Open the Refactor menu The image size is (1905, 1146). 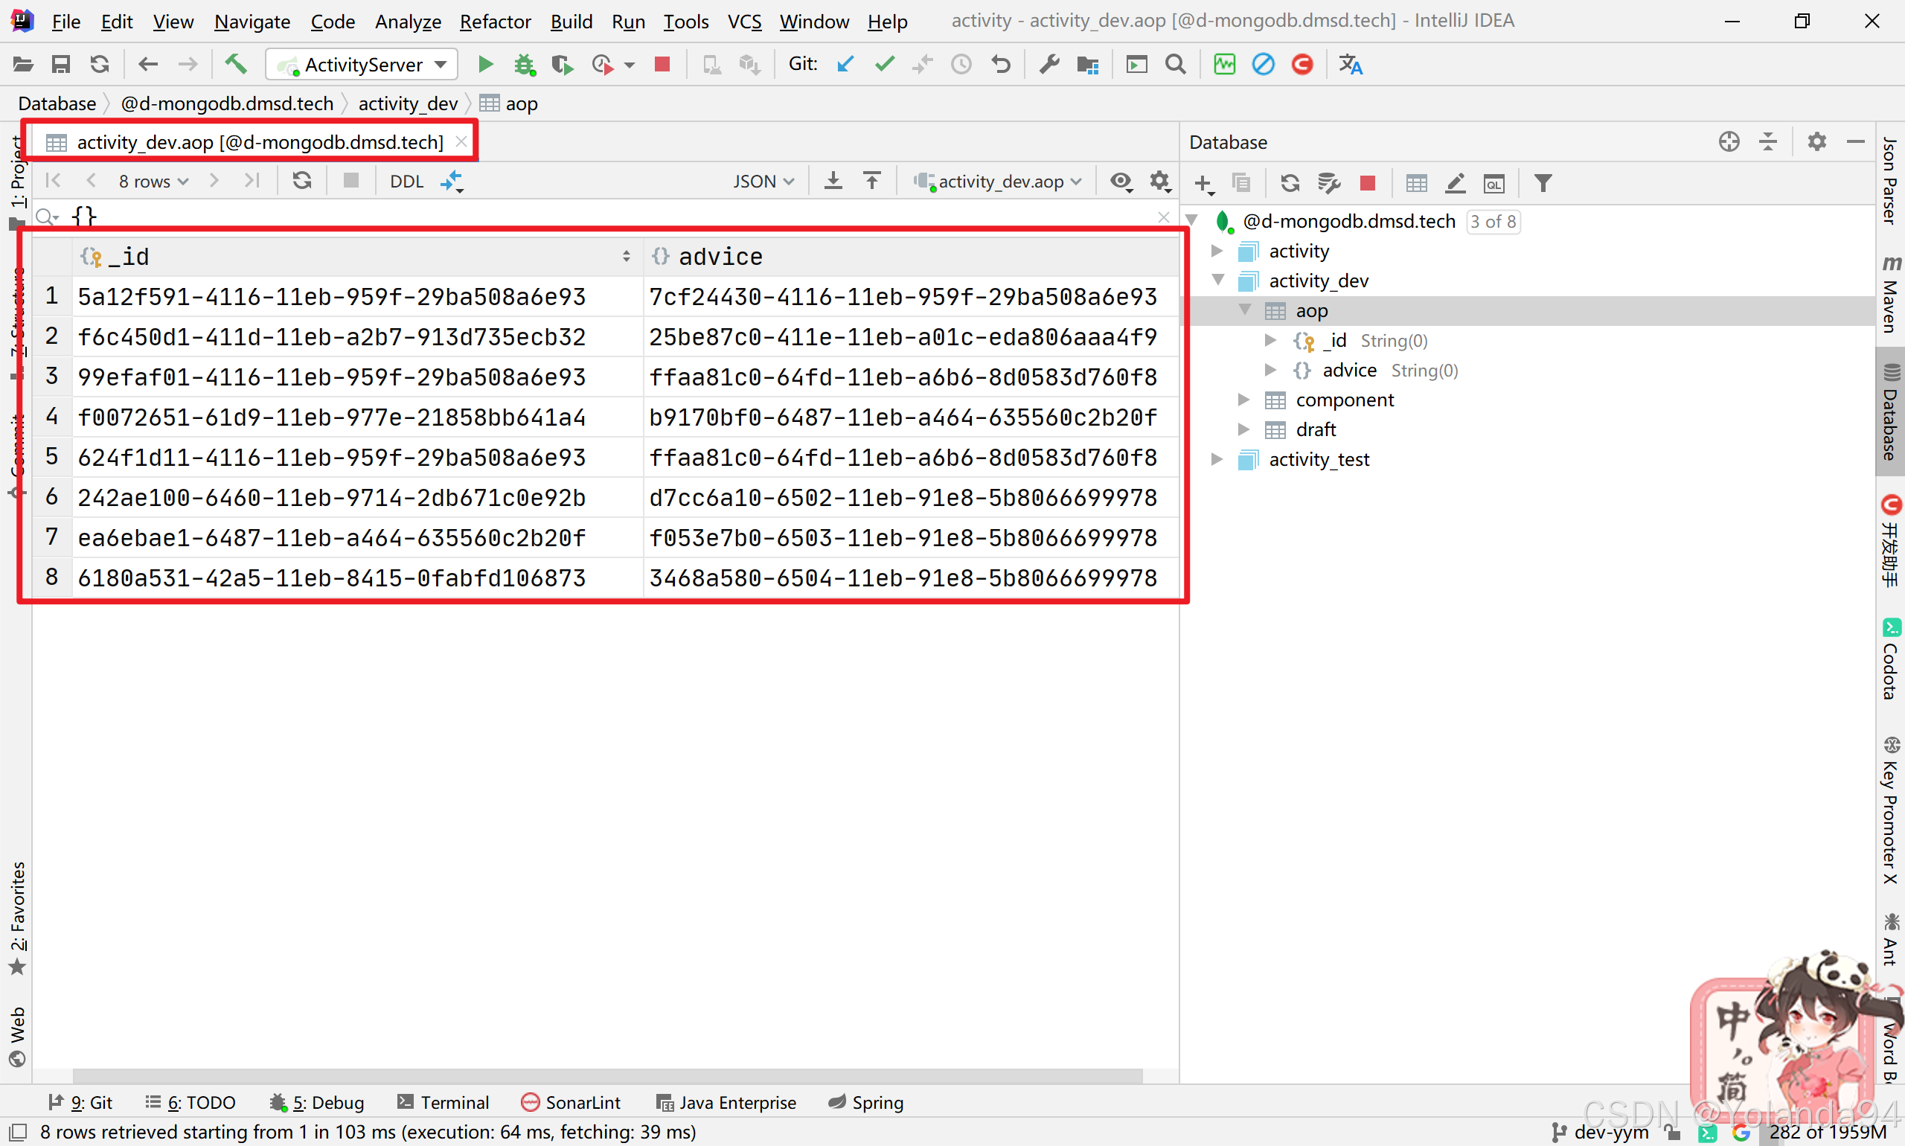point(495,22)
